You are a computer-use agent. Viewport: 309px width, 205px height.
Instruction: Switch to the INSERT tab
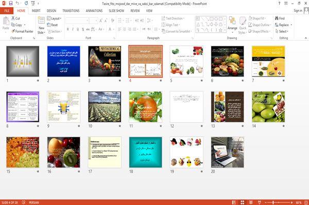point(36,11)
